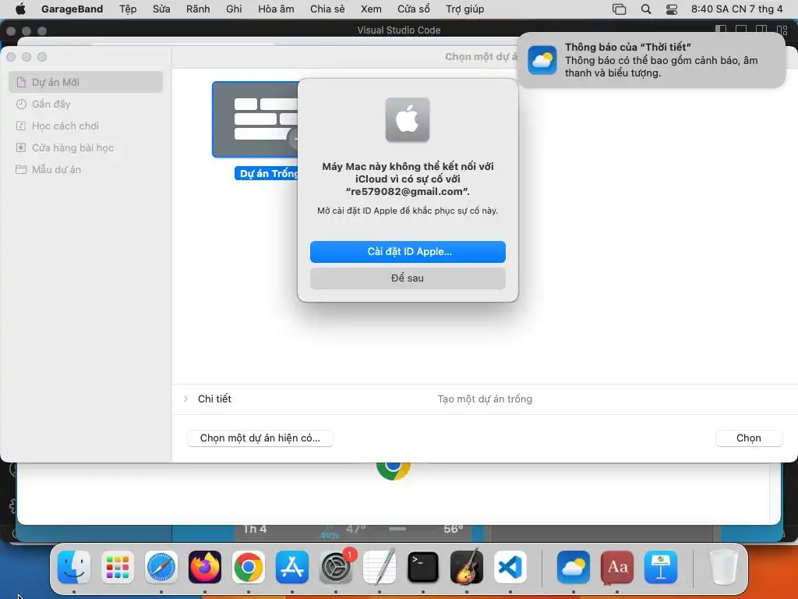
Task: Open App Store from the Dock
Action: point(292,567)
